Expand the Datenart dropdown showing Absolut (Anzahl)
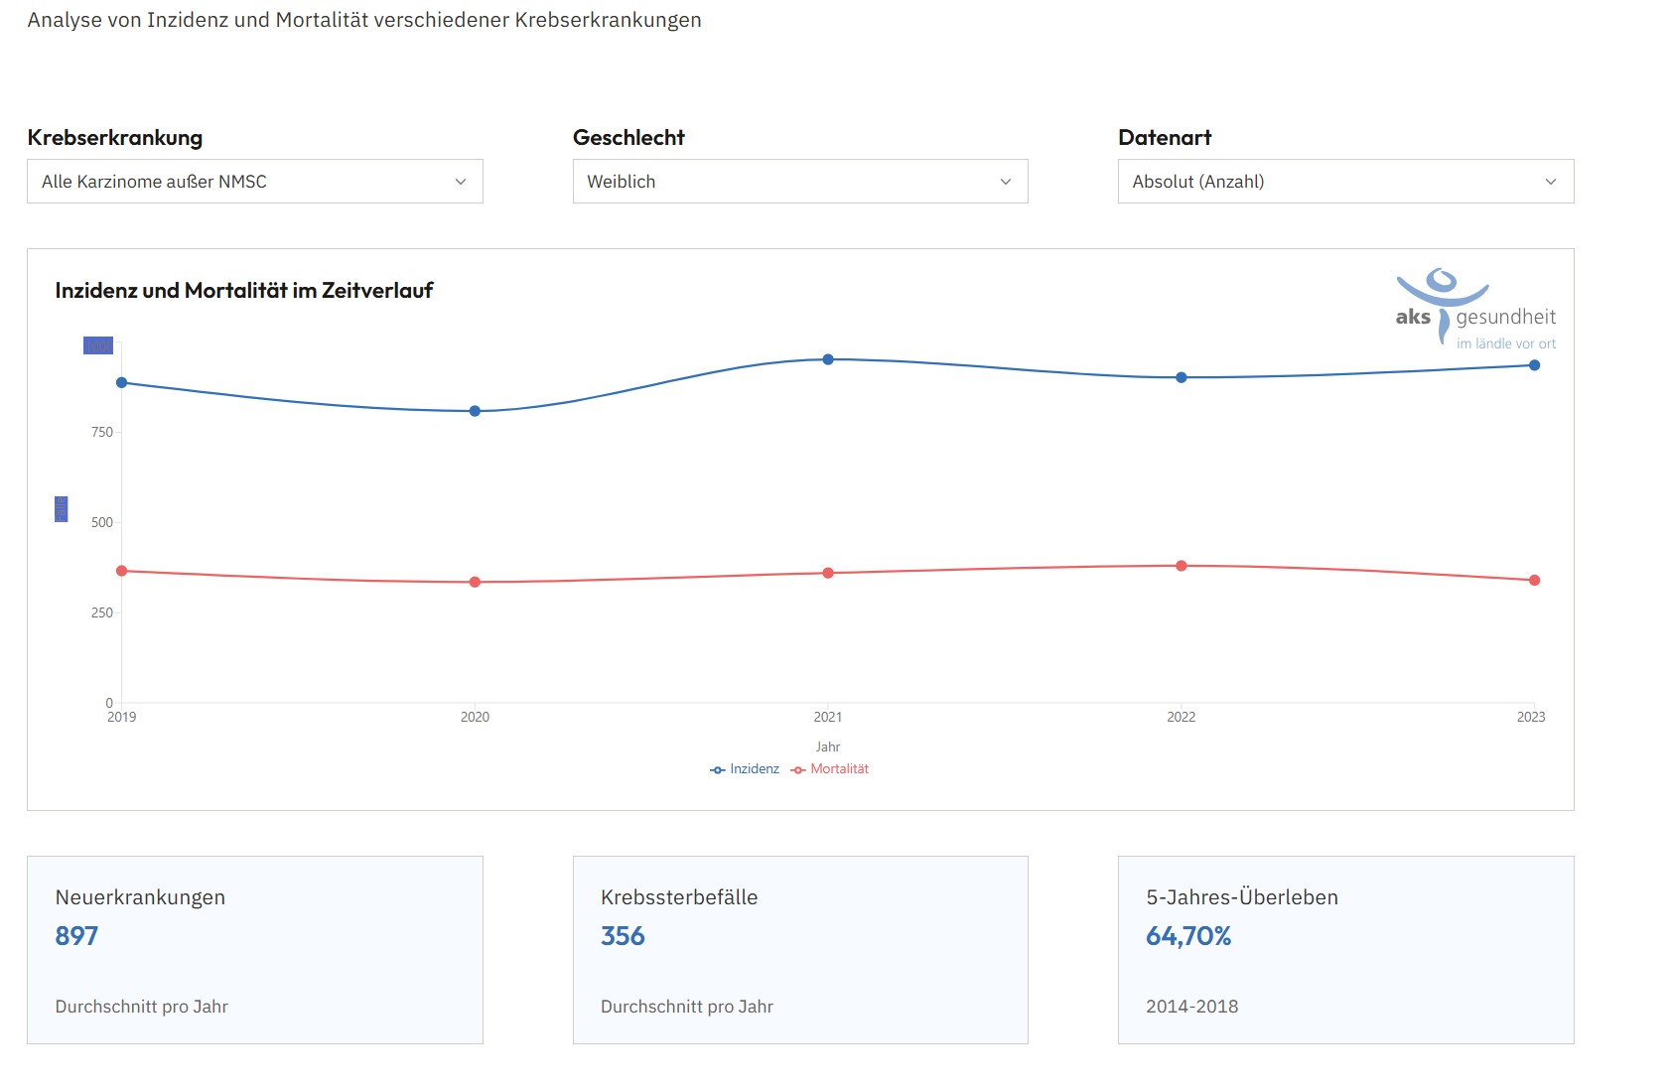Screen dimensions: 1672x1086 point(1344,182)
